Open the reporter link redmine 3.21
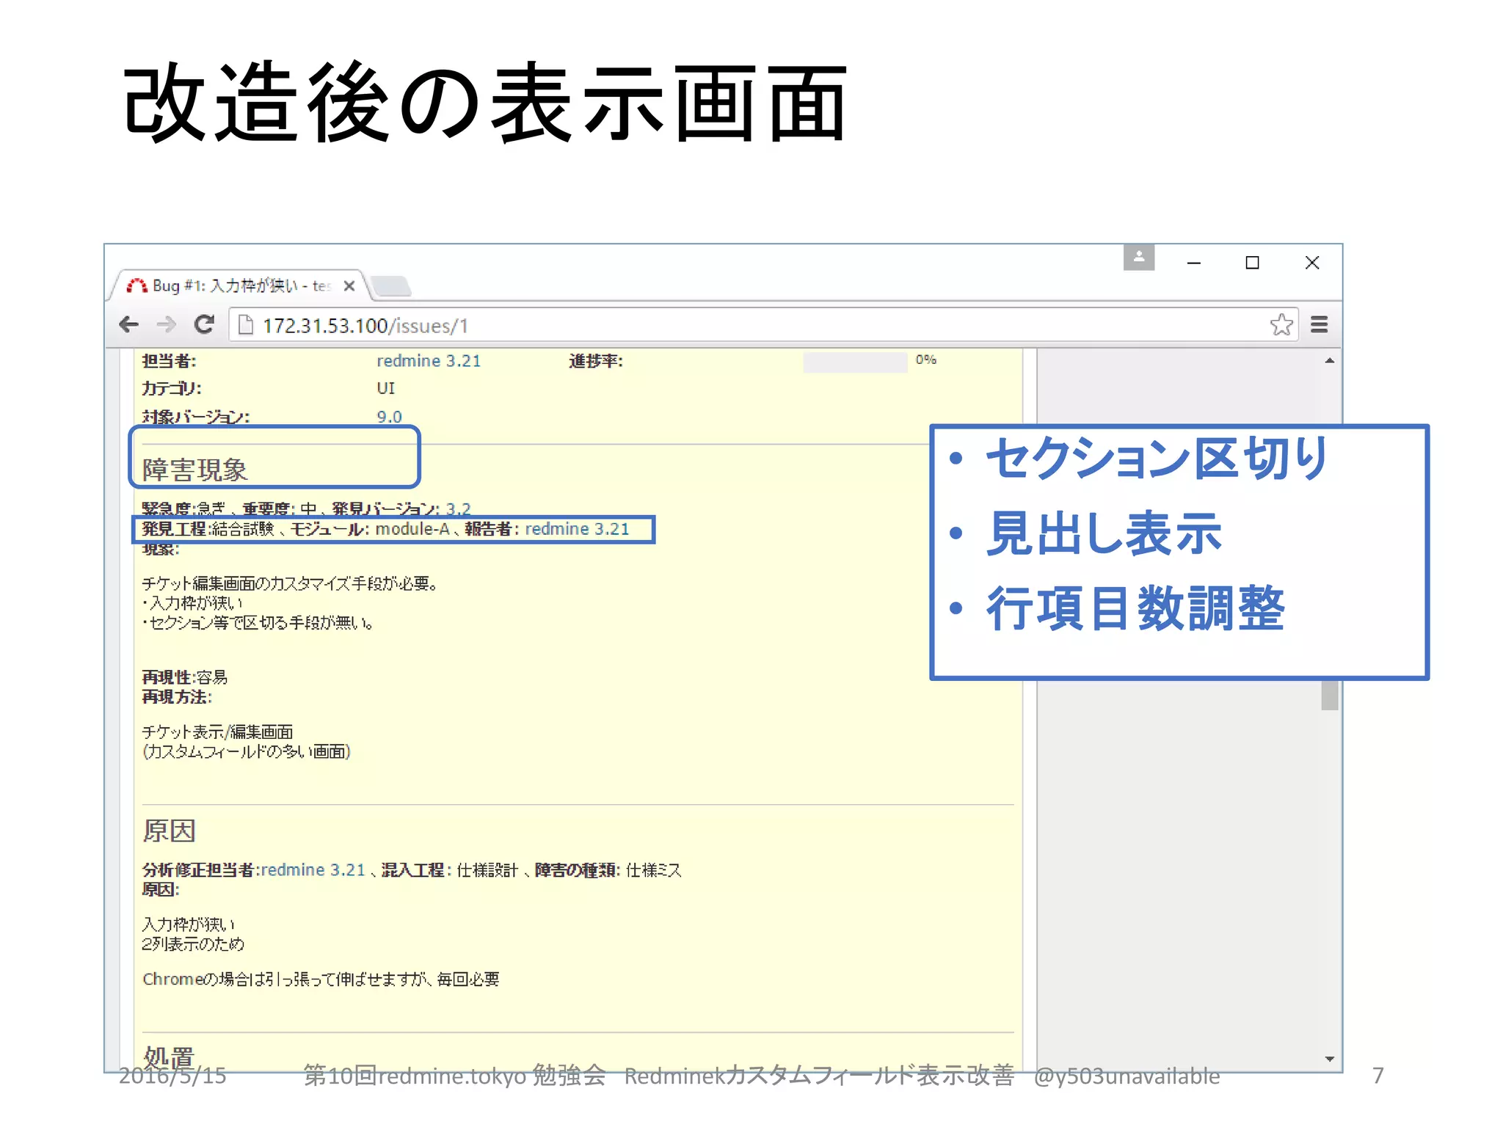 pyautogui.click(x=577, y=529)
